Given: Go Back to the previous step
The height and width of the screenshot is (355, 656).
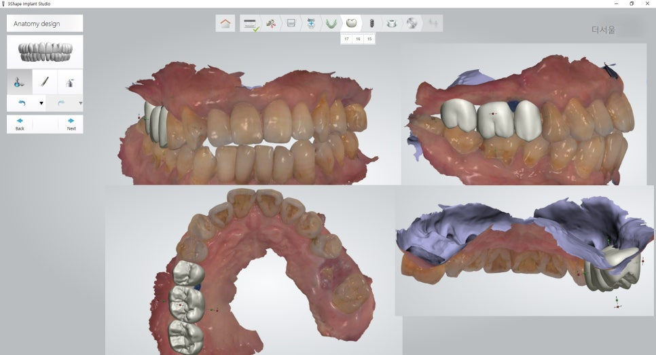Looking at the screenshot, I should tap(20, 124).
